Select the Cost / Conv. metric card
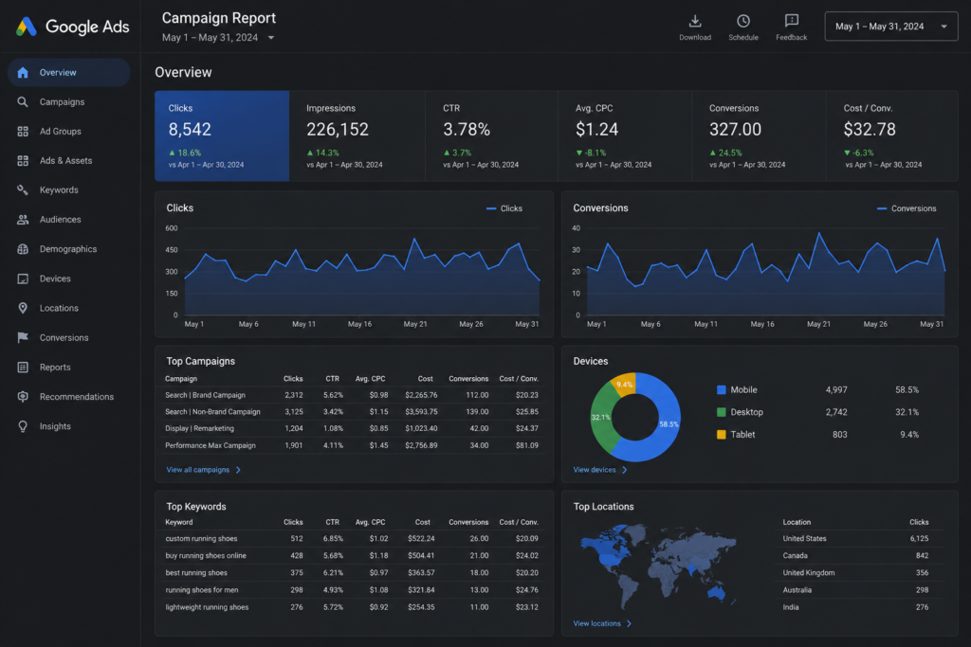 [892, 136]
